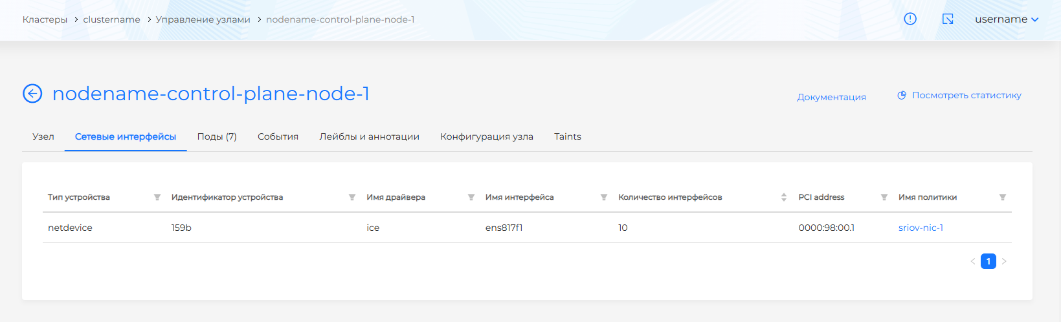The height and width of the screenshot is (322, 1061).
Task: Open the Taints tab
Action: coord(568,137)
